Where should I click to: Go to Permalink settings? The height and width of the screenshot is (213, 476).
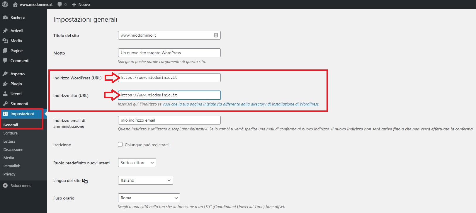coord(12,166)
